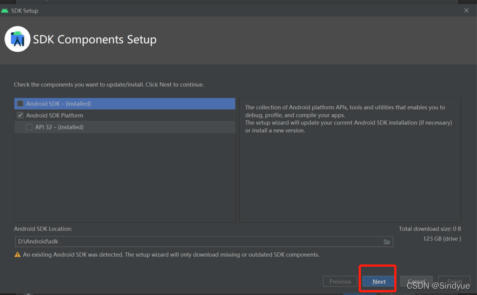Screen dimensions: 477x295
Task: Click the Previous button
Action: (340, 282)
